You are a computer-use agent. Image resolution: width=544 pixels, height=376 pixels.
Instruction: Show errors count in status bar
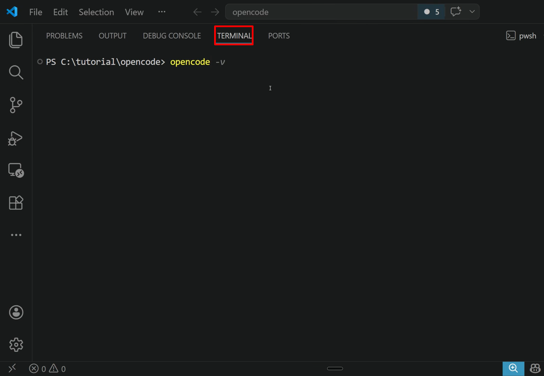tap(38, 369)
